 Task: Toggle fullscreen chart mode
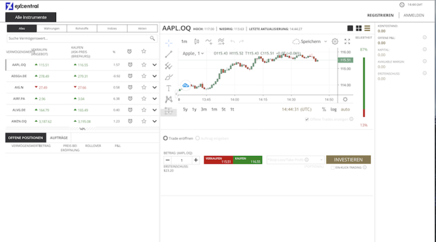click(347, 42)
